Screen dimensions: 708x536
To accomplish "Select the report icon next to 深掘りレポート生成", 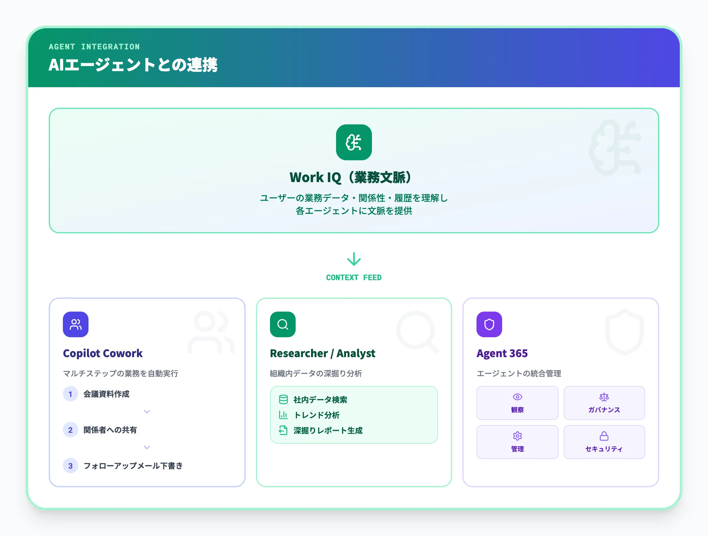I will tap(283, 431).
